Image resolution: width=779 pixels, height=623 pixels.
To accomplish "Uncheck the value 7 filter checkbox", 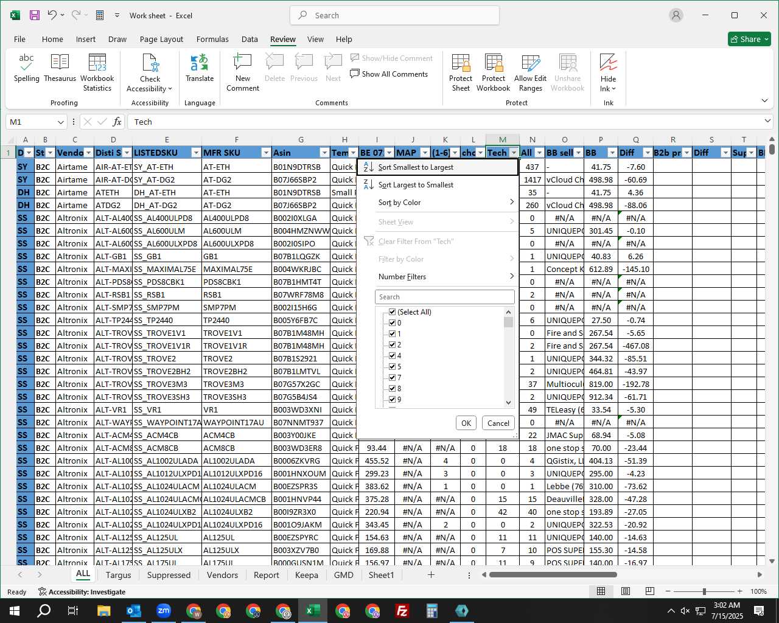I will tap(393, 378).
